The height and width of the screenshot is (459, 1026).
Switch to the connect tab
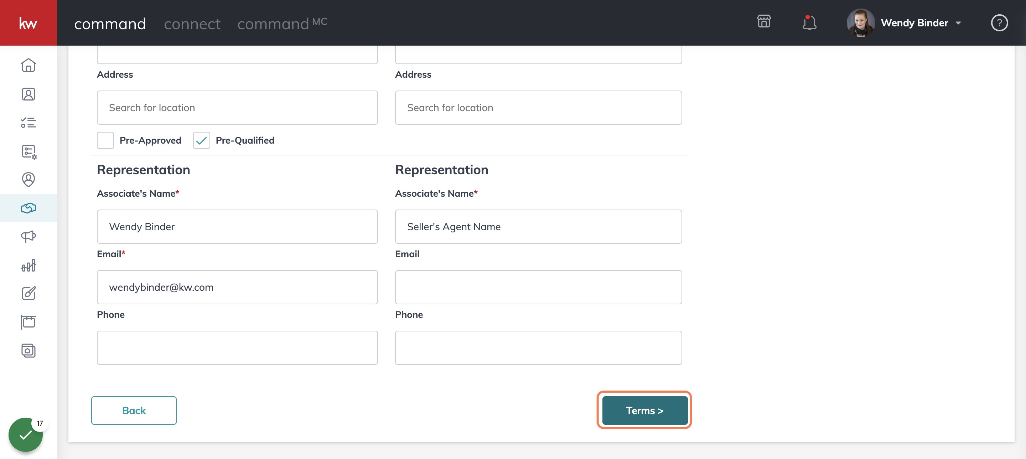pyautogui.click(x=192, y=24)
